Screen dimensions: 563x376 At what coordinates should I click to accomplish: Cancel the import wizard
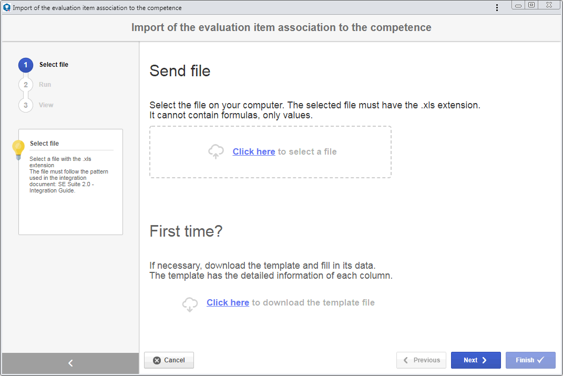[x=169, y=360]
